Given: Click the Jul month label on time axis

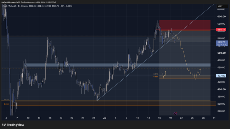Looking at the screenshot, I should click(105, 118).
